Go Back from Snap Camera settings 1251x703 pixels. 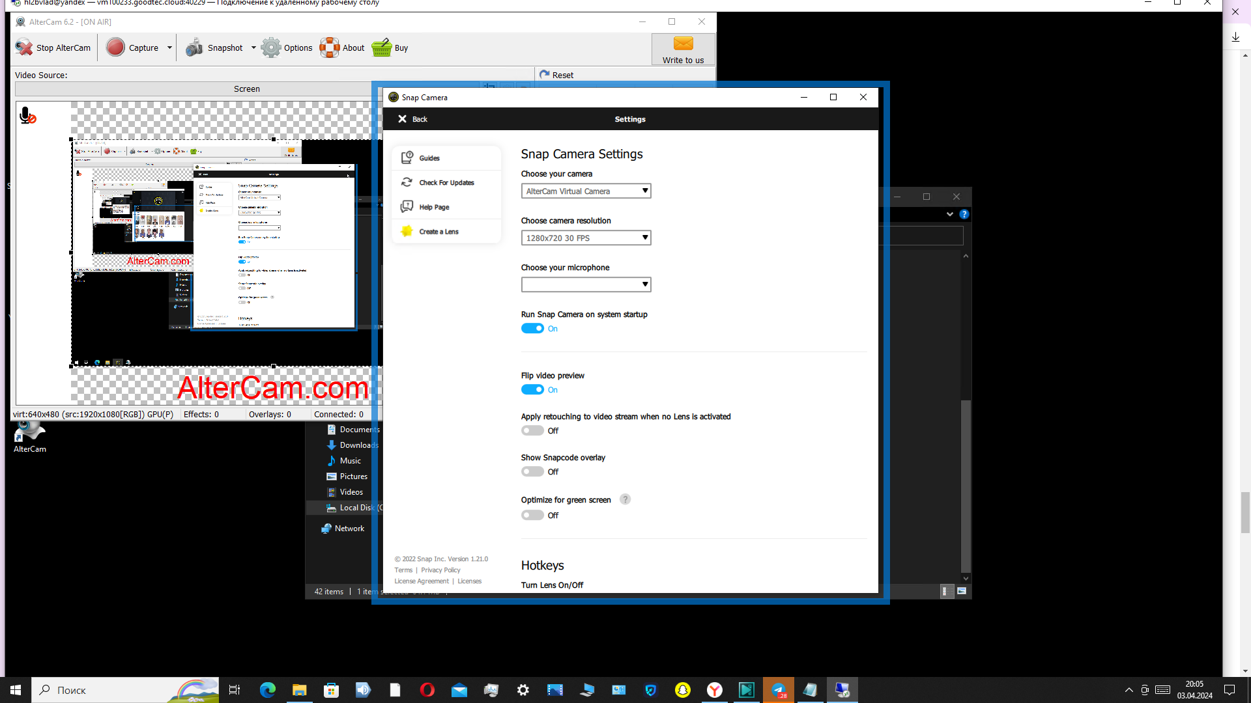[x=412, y=119]
